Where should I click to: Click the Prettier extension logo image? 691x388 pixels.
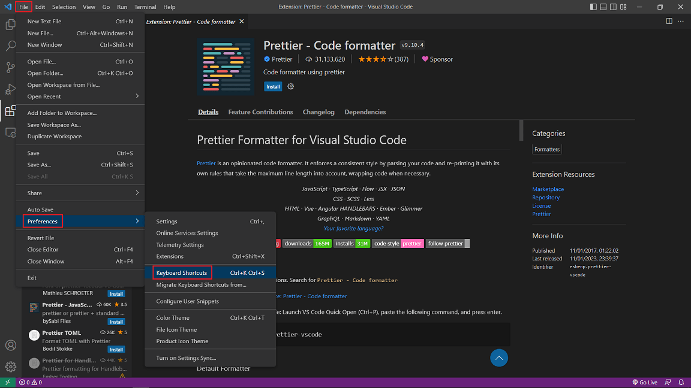pos(226,67)
